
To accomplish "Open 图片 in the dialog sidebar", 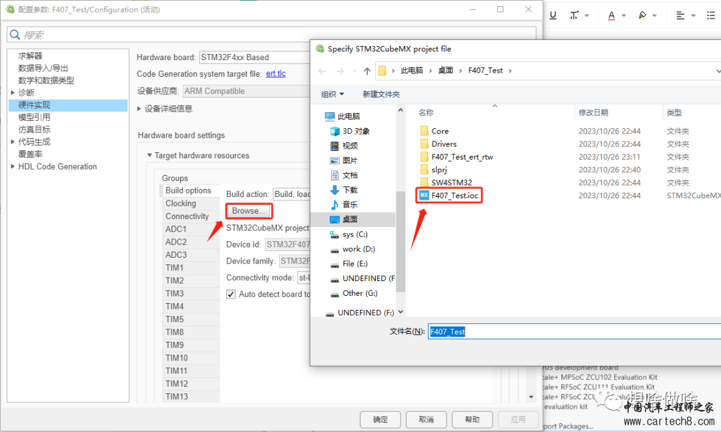I will (x=344, y=160).
